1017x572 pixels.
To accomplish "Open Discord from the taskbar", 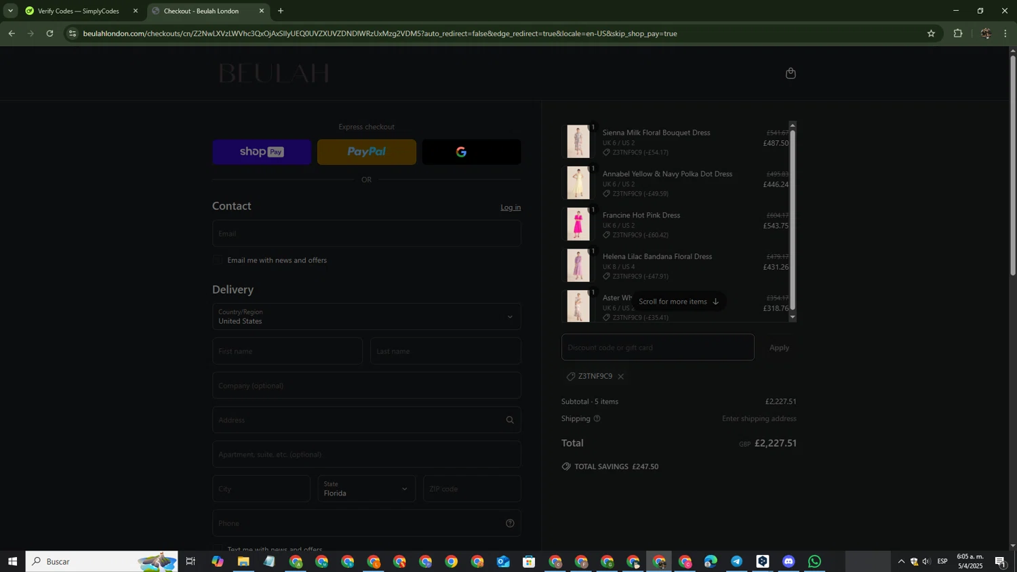I will point(789,561).
